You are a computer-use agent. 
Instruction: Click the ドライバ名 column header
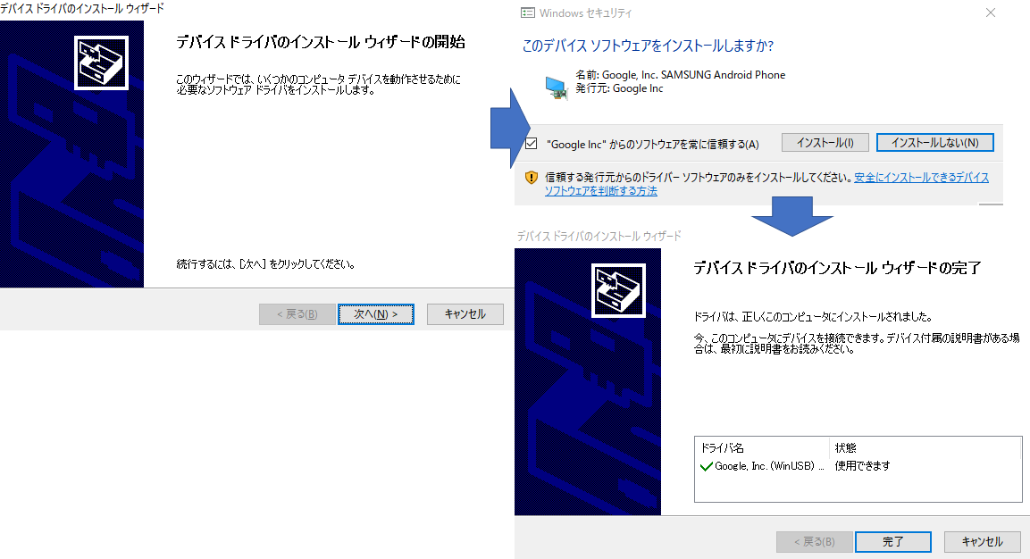[723, 448]
